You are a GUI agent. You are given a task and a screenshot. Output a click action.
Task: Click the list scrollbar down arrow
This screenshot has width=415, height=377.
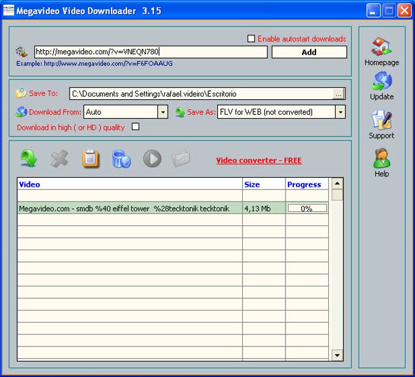coord(337,355)
